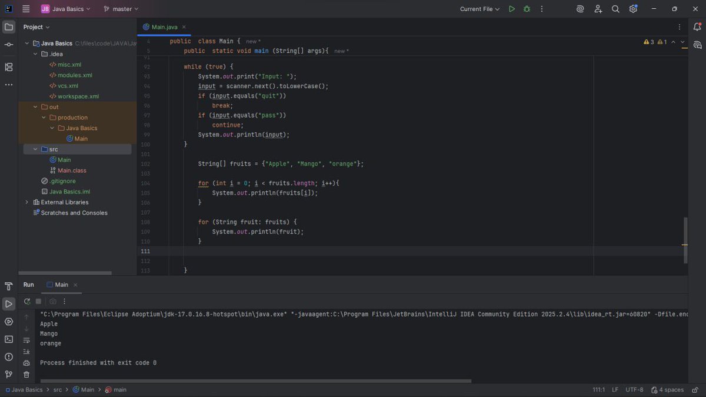This screenshot has height=397, width=706.
Task: Close the Main.java editor tab
Action: point(184,27)
